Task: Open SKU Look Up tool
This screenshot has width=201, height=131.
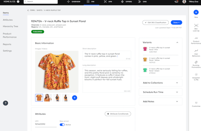Action: tap(196, 25)
